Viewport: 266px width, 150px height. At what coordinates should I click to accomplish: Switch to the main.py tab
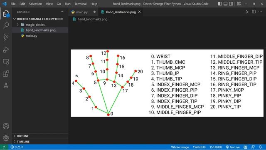tap(81, 12)
